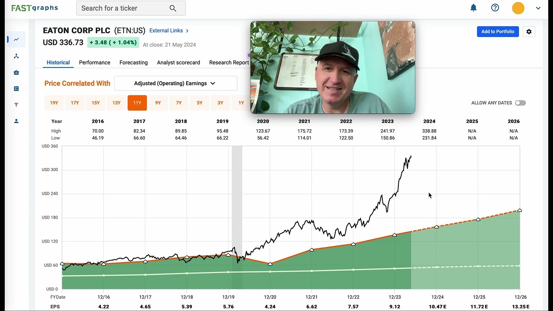
Task: Click the EPS value 9.12
Action: click(394, 307)
